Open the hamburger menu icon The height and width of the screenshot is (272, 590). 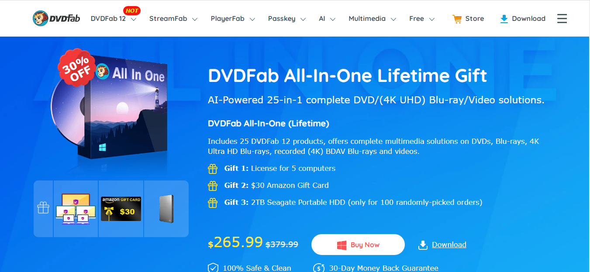[562, 18]
